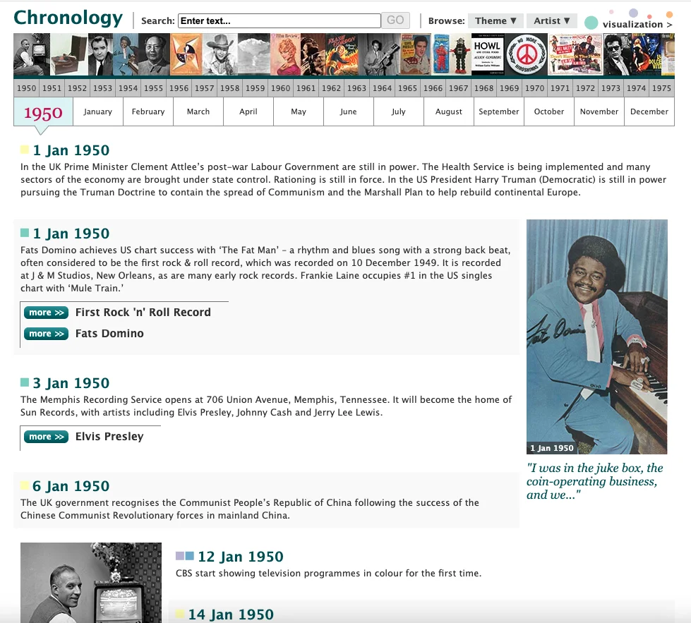Click the search text field
Image resolution: width=691 pixels, height=623 pixels.
click(x=280, y=20)
